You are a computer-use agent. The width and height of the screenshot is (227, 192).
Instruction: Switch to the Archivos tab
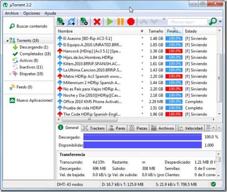(x=162, y=128)
